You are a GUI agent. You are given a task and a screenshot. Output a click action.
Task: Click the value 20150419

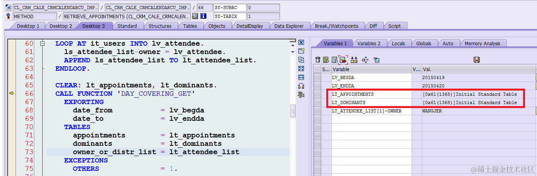433,77
